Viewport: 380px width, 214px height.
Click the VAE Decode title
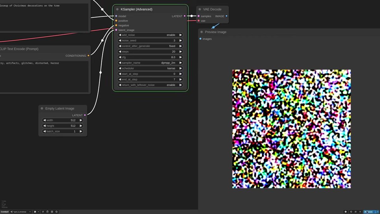pyautogui.click(x=212, y=9)
